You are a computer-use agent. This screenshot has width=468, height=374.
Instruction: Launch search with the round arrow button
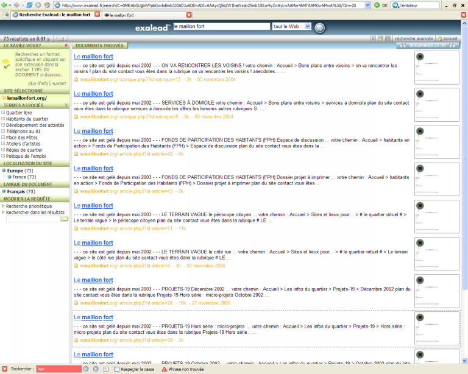click(x=320, y=28)
